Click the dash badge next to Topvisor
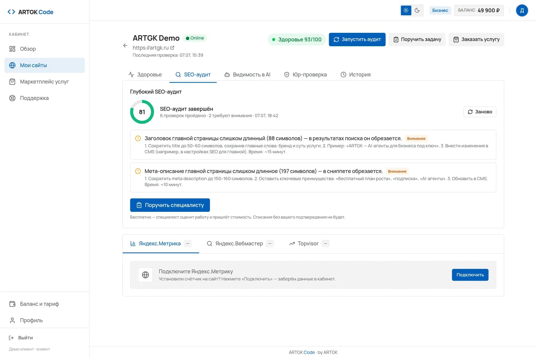The width and height of the screenshot is (537, 358). (325, 244)
